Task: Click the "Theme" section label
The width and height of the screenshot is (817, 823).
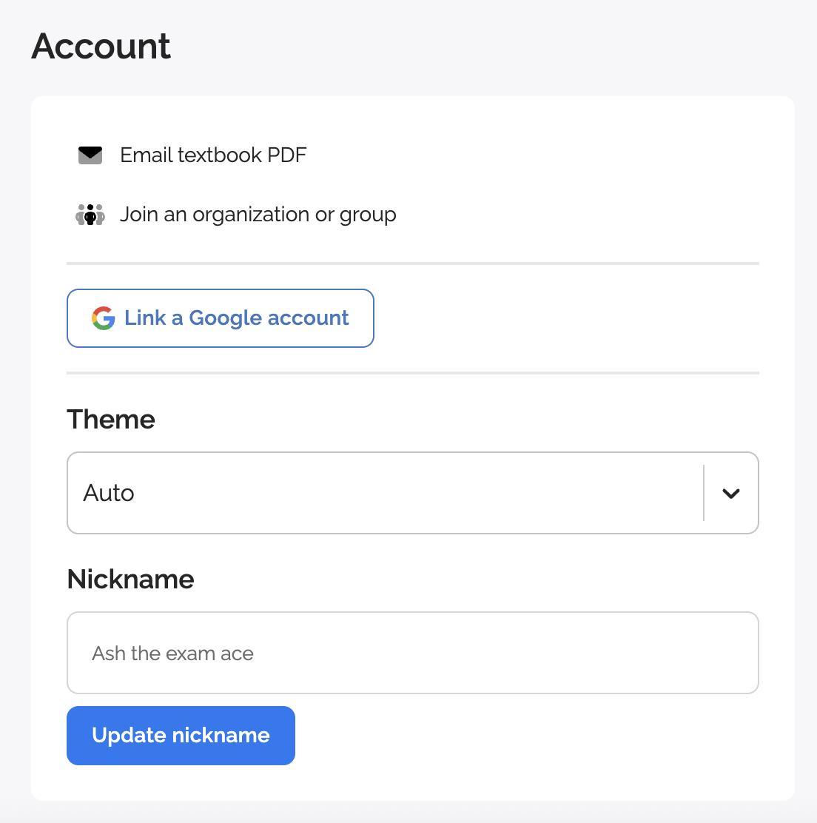Action: tap(111, 420)
